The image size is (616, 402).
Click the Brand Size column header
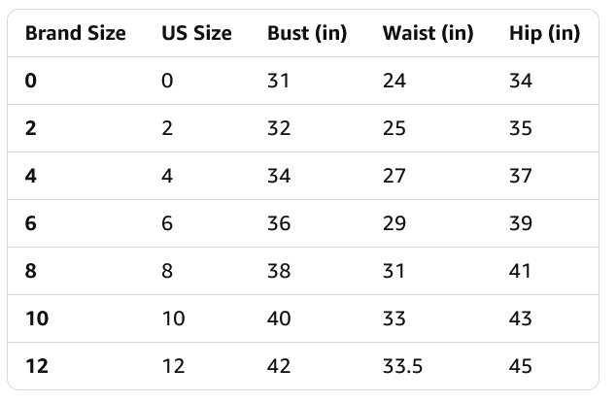(75, 34)
